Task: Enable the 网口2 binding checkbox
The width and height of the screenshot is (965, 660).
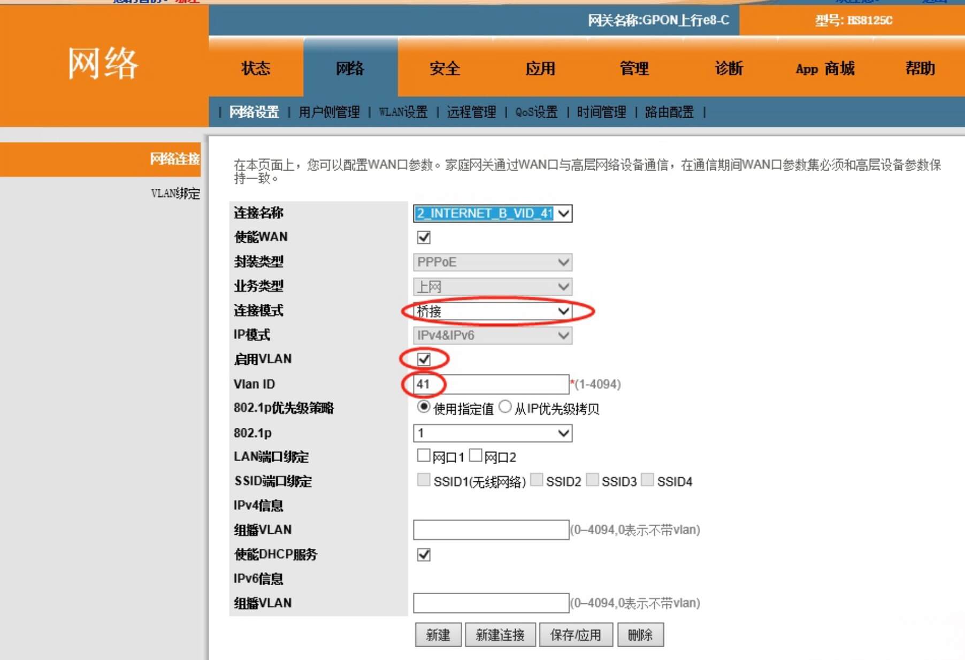Action: click(x=476, y=455)
